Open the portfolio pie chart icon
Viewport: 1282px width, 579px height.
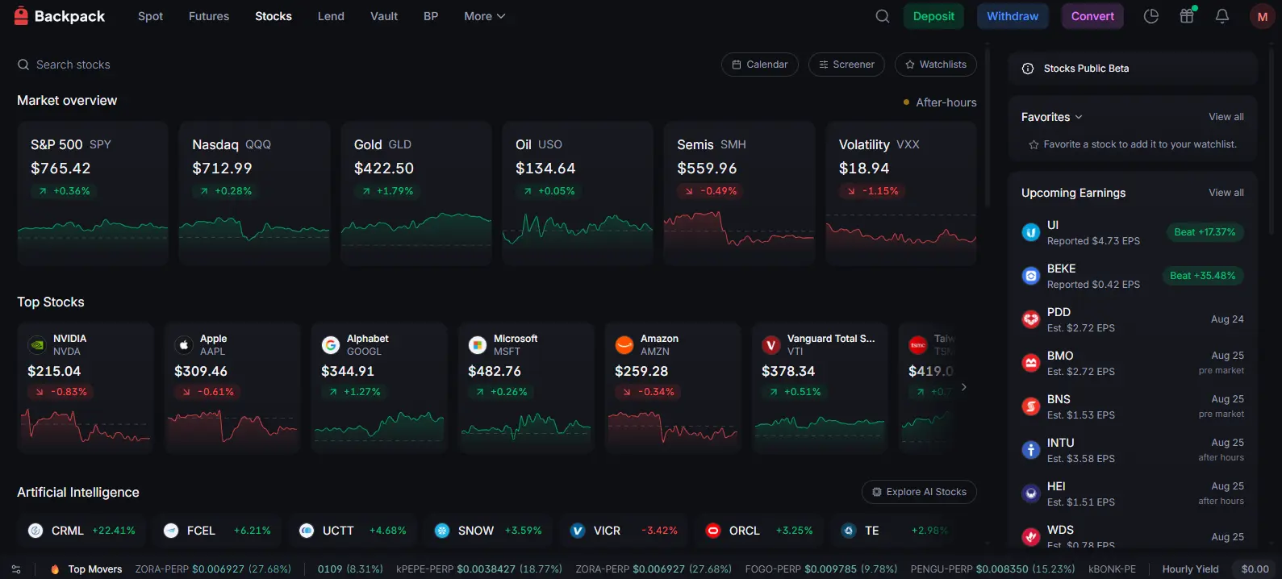coord(1151,16)
